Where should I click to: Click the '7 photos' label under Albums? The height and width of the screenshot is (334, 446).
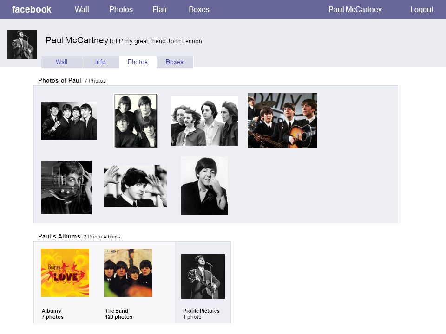(52, 317)
